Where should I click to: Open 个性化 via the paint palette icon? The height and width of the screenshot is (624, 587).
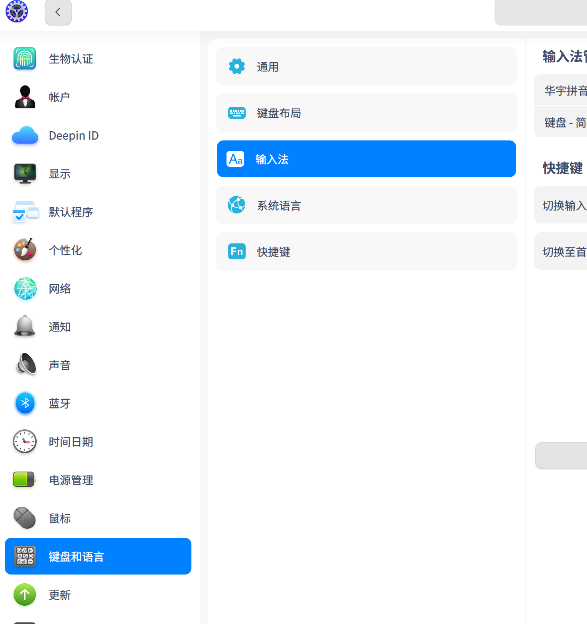25,250
